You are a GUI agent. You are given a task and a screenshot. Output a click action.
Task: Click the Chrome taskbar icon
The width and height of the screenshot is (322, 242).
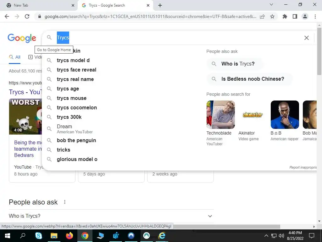pyautogui.click(x=85, y=236)
